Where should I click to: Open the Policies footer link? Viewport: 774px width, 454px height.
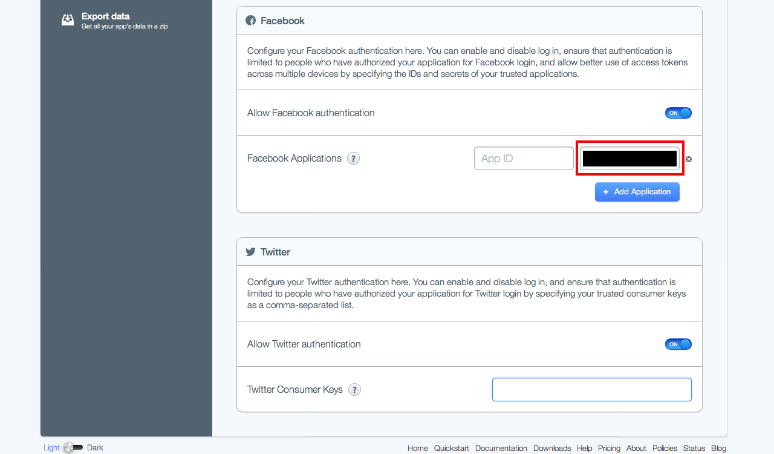[665, 449]
